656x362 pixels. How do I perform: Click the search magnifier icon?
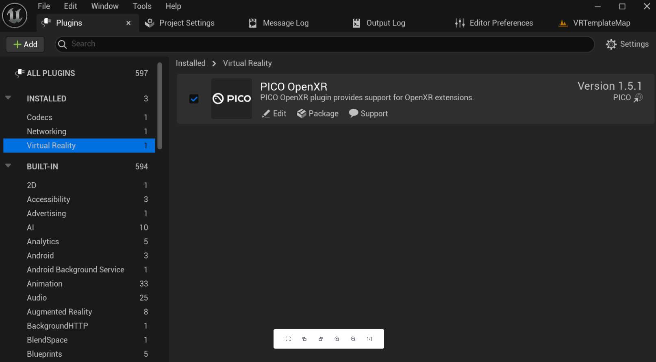click(x=62, y=44)
